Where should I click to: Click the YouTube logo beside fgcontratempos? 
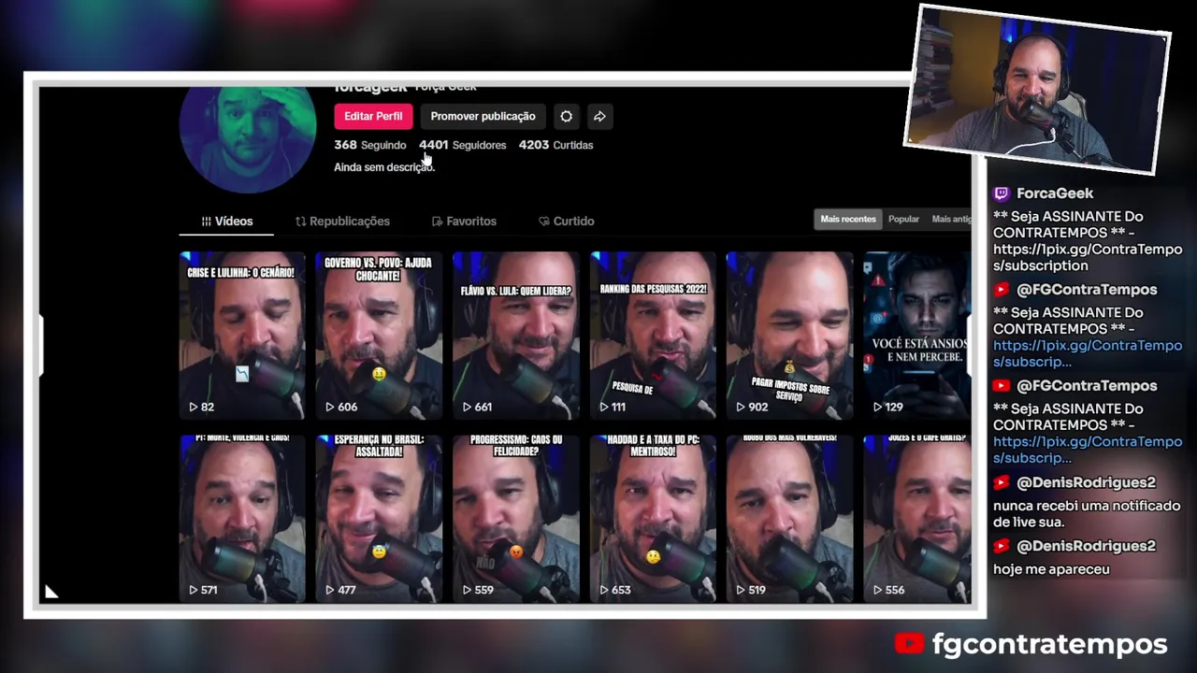pos(909,644)
